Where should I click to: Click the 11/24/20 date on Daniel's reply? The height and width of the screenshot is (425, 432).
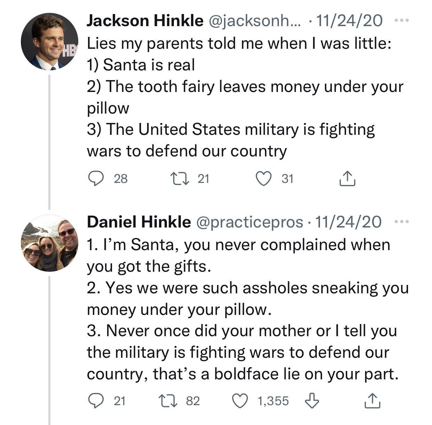tap(348, 222)
